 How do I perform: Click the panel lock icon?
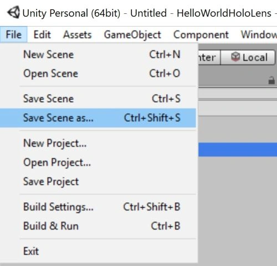click(271, 81)
